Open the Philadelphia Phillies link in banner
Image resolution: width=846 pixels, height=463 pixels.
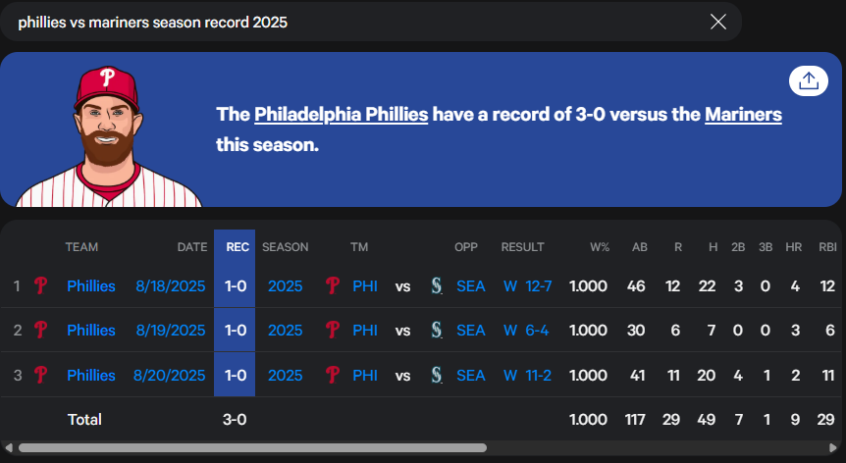click(341, 114)
